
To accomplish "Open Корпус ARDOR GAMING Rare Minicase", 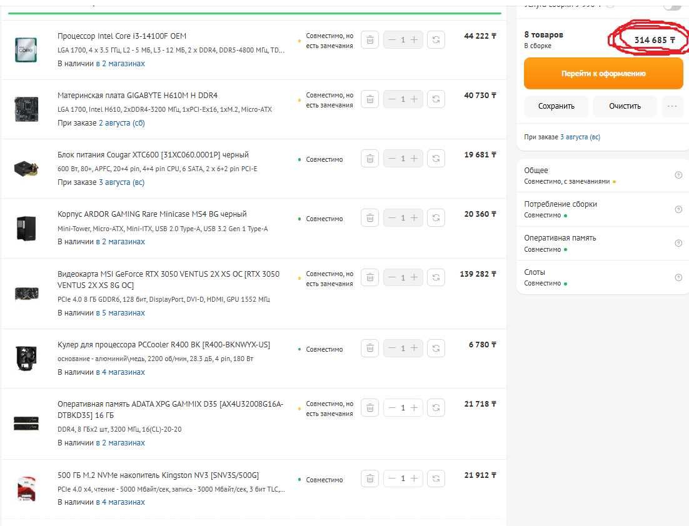I will pos(152,214).
